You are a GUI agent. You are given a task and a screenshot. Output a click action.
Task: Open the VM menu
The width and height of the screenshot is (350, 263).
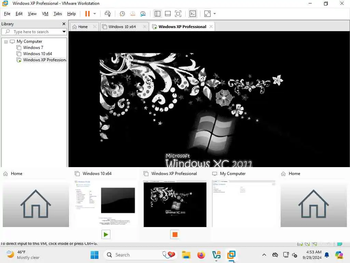tap(45, 14)
